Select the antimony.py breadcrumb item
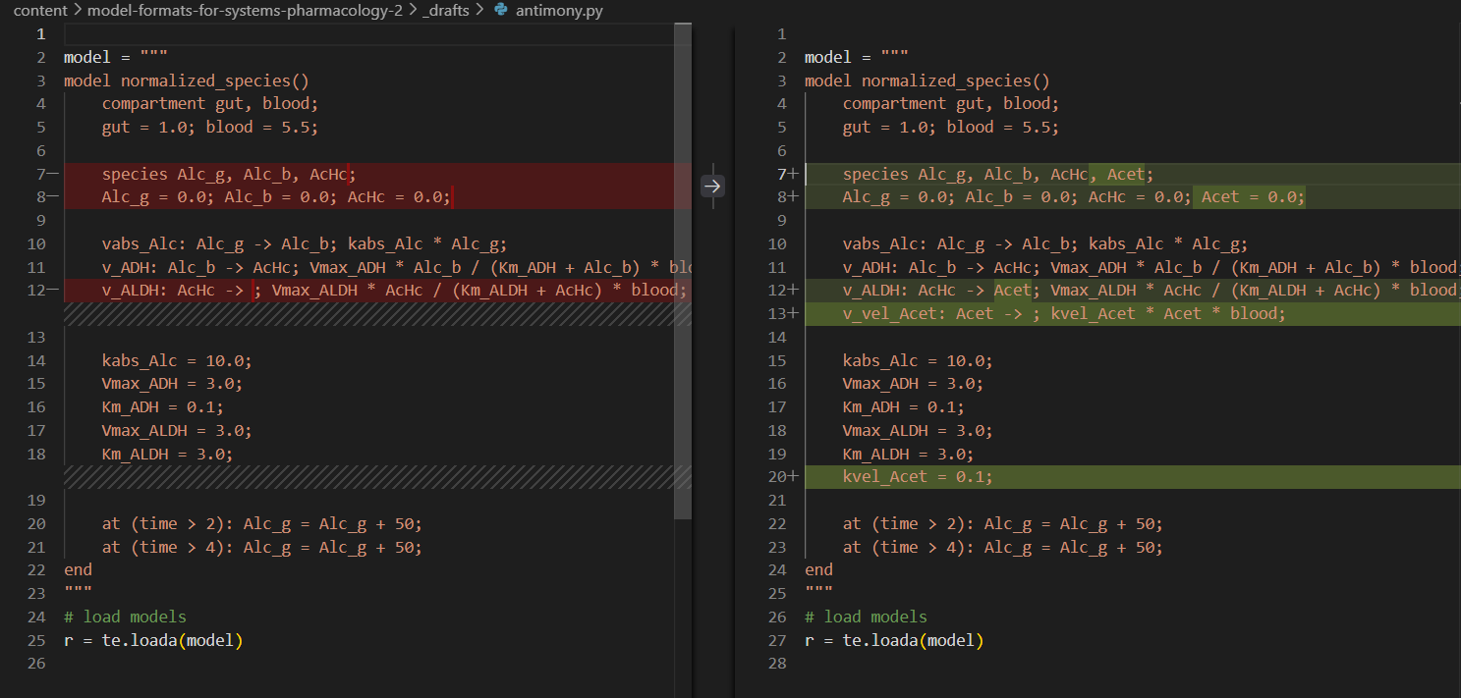The width and height of the screenshot is (1461, 698). pos(559,11)
